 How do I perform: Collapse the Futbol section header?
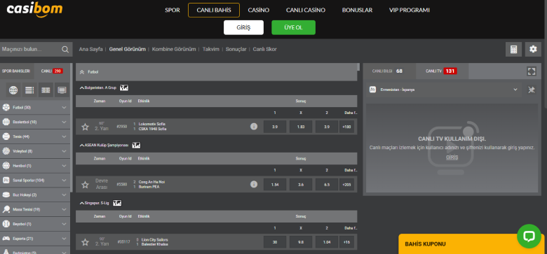click(x=216, y=72)
